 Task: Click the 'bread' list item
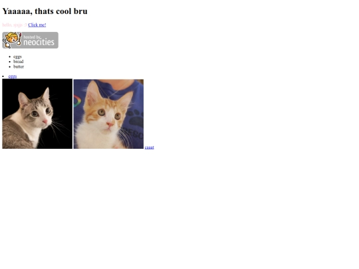click(19, 62)
